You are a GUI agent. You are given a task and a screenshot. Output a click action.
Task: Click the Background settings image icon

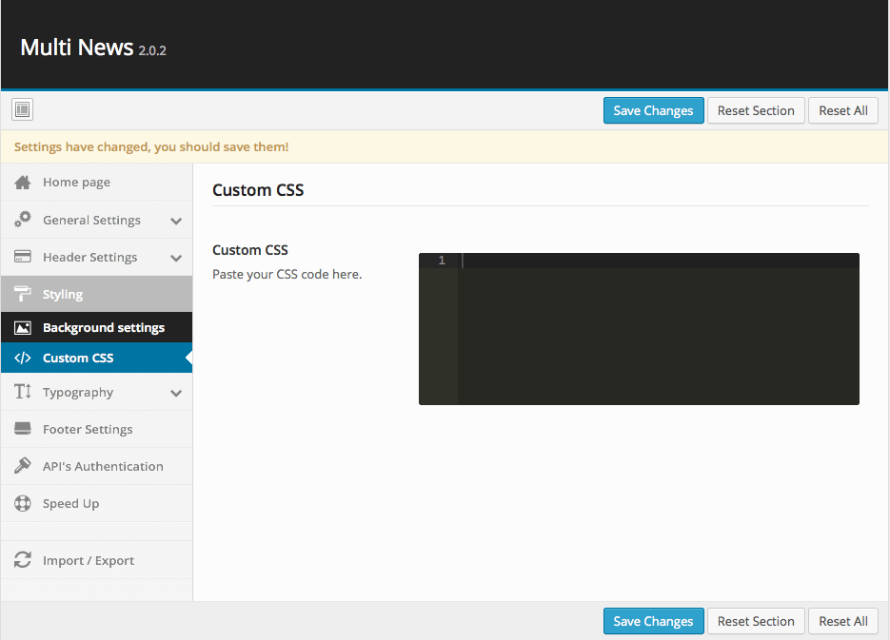23,328
